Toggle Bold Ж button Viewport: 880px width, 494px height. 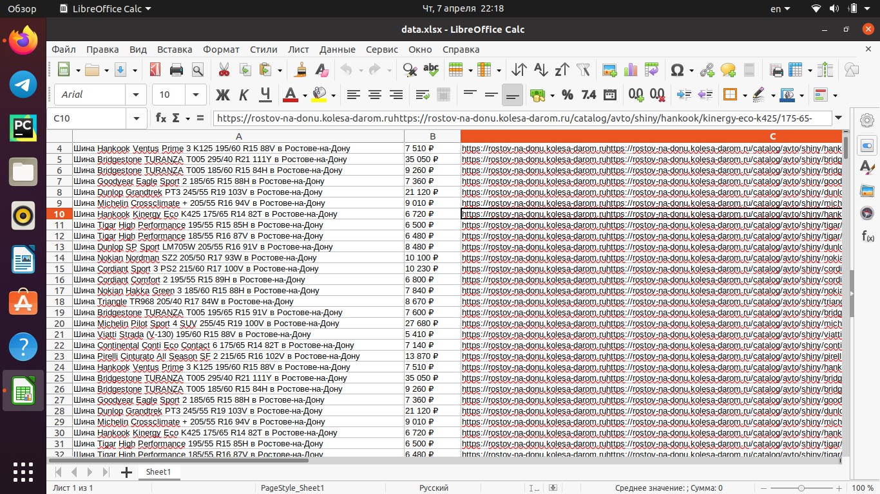click(x=223, y=95)
